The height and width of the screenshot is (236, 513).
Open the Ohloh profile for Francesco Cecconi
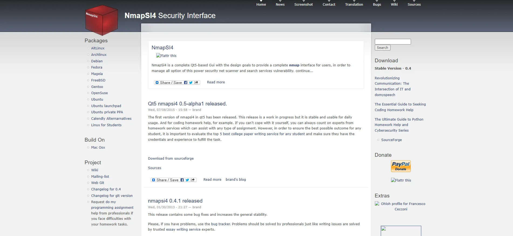pyautogui.click(x=401, y=206)
